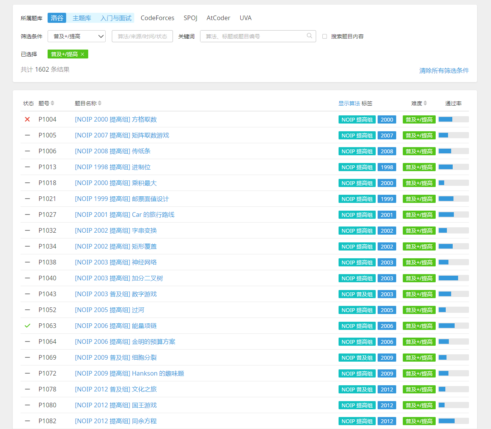Open problem [NOIP 2008 提高组] 传纸条
Image resolution: width=491 pixels, height=429 pixels.
click(x=113, y=151)
